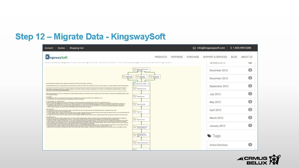
Task: Open the PURCHASE menu
Action: tap(193, 57)
